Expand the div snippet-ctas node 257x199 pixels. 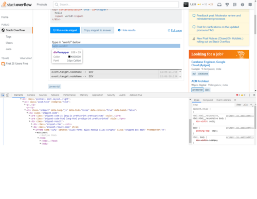coord(31,124)
